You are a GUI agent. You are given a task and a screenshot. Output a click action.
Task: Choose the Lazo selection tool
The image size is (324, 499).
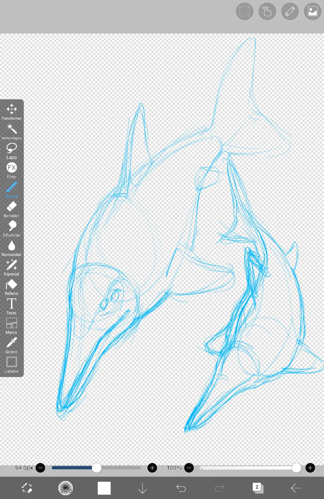(12, 151)
